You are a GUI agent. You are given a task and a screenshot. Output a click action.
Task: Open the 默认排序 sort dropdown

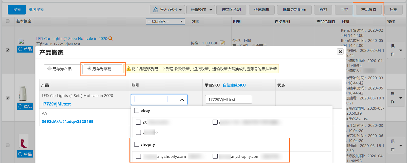click(165, 22)
